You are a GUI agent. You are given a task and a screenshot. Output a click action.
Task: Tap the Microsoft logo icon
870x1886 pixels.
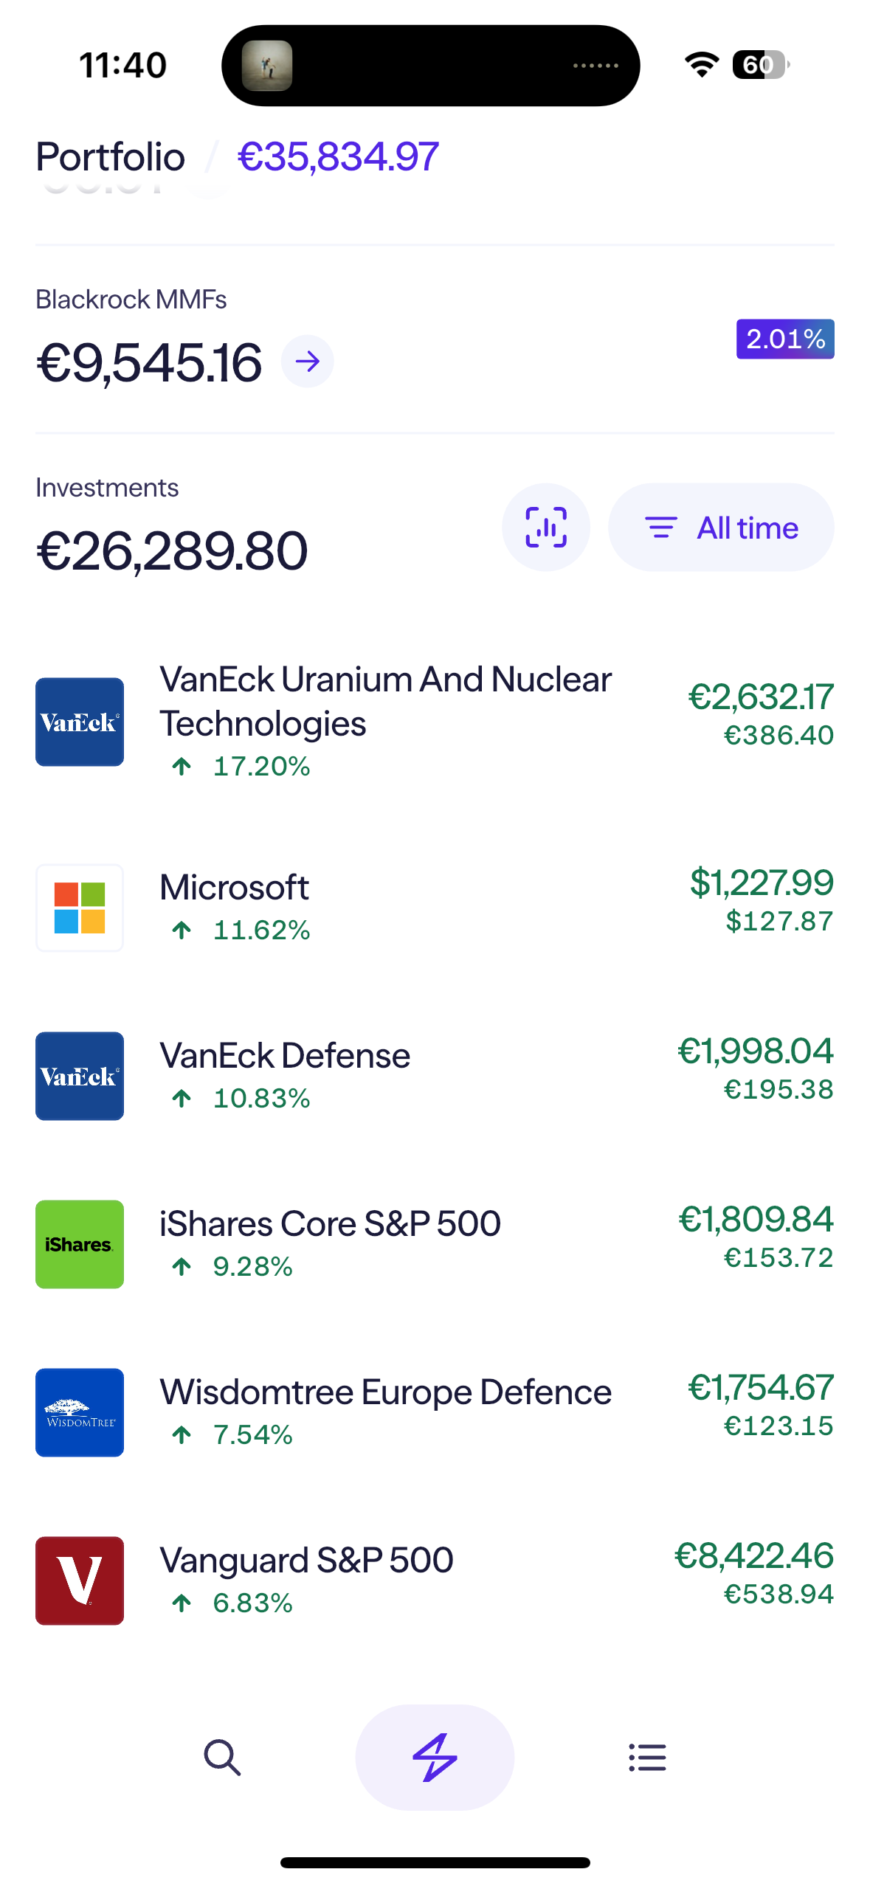pos(80,908)
